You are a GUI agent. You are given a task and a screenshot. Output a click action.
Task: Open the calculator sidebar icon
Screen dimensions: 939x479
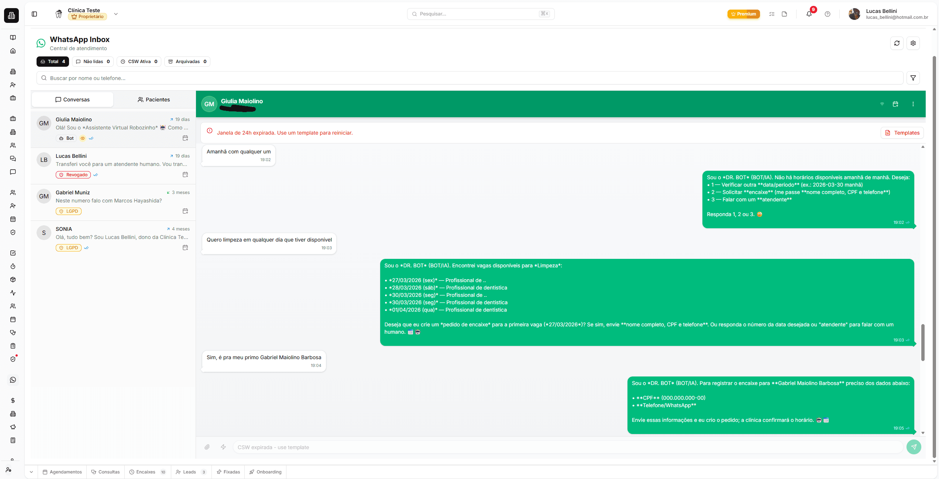tap(13, 440)
